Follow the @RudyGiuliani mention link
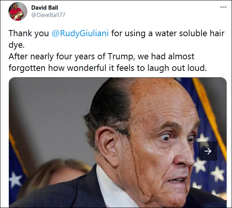Image resolution: width=232 pixels, height=208 pixels. pyautogui.click(x=80, y=33)
